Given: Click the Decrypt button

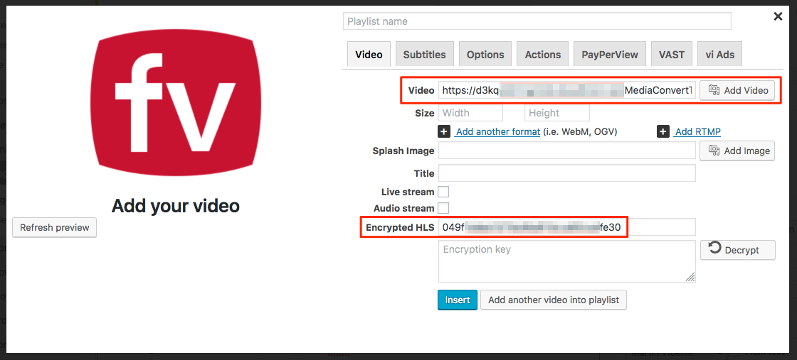Looking at the screenshot, I should point(737,250).
